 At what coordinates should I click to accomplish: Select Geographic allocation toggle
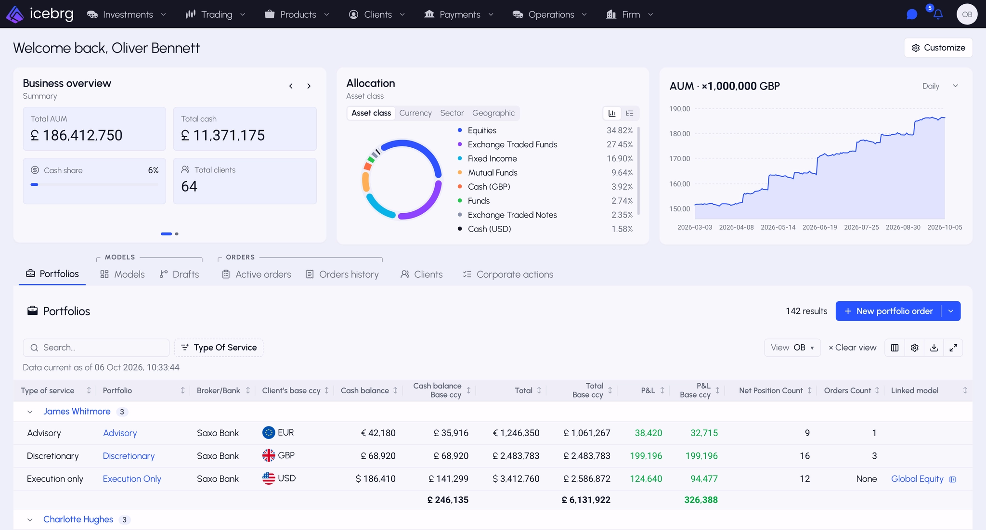493,113
